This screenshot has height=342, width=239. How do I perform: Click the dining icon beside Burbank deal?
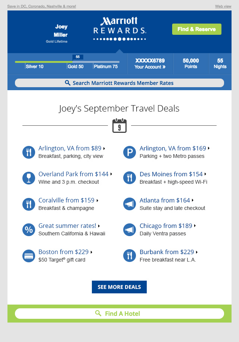click(129, 256)
